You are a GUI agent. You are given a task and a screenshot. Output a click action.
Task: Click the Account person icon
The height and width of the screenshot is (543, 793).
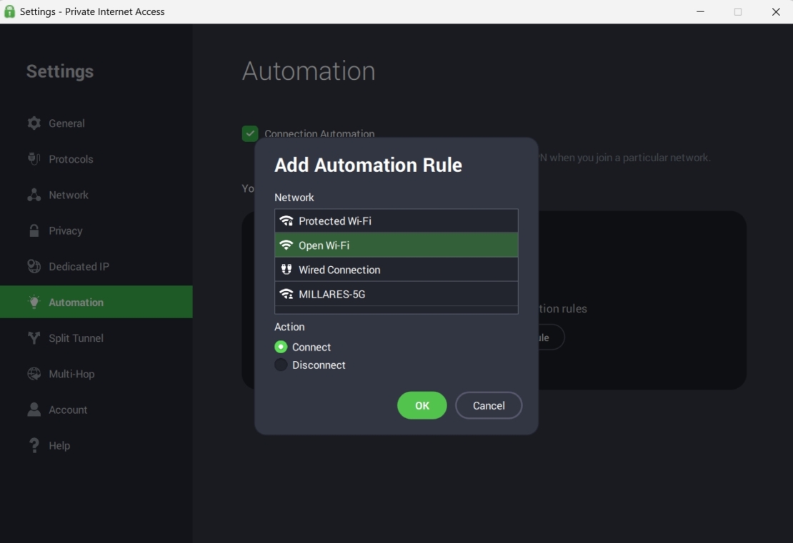[x=34, y=410]
